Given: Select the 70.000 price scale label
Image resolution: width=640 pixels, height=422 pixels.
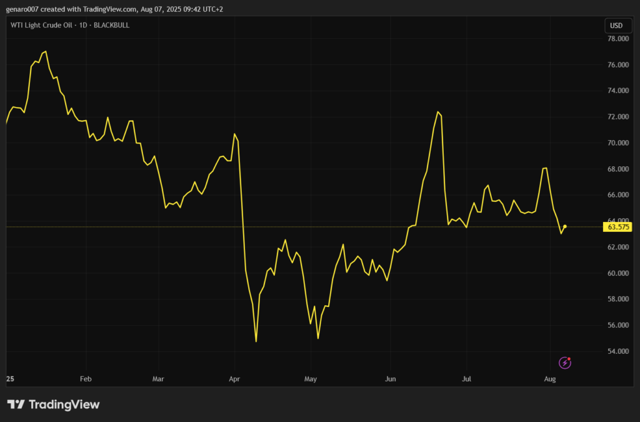Looking at the screenshot, I should pos(617,143).
